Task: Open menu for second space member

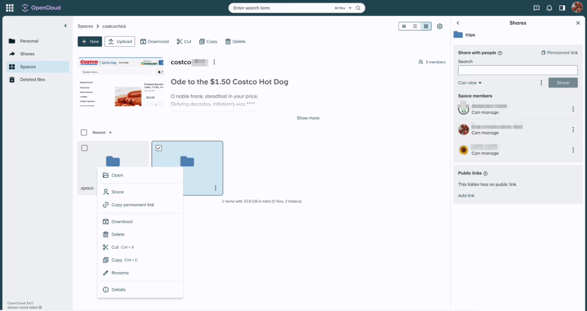Action: tap(573, 130)
